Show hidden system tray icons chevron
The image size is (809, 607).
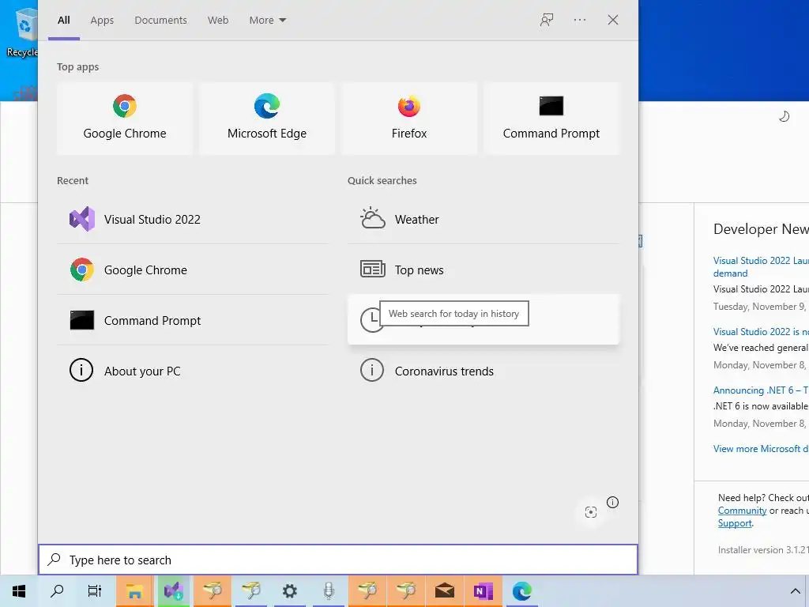[x=795, y=591]
